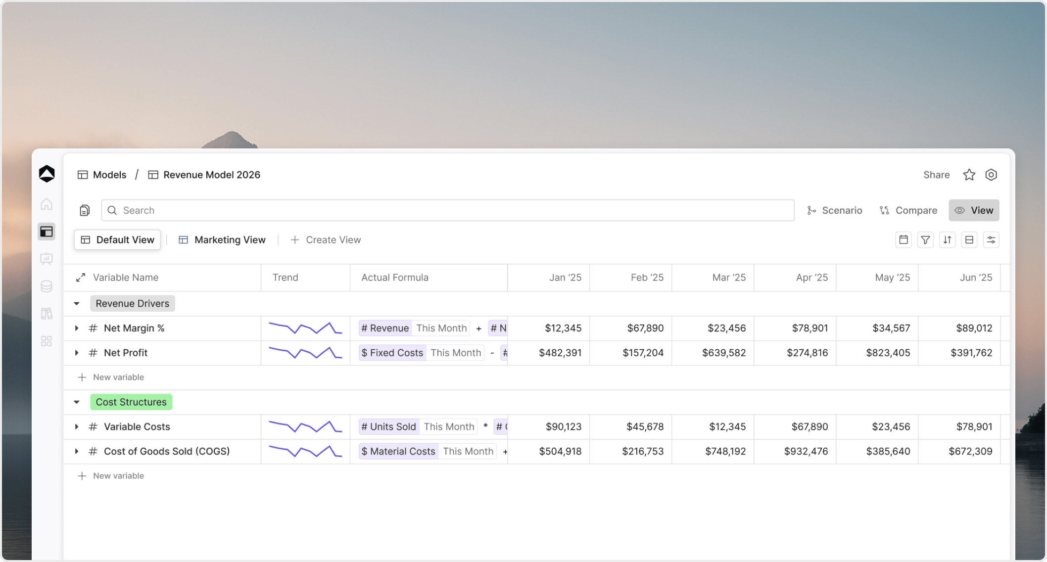Click the # Units Sold formula chip
Screen dimensions: 1047x562
389,426
